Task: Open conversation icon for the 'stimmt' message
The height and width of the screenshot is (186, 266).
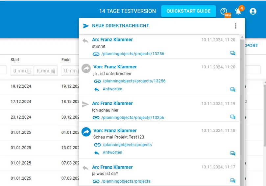Action: (x=233, y=53)
